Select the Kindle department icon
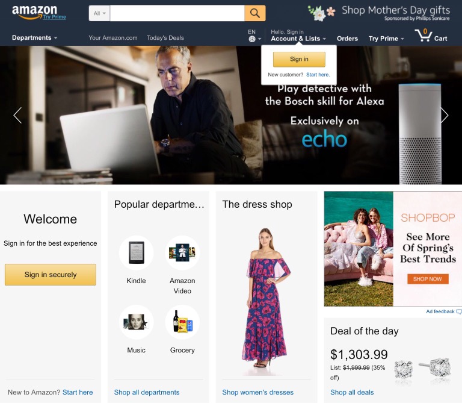This screenshot has width=462, height=403. click(x=136, y=252)
